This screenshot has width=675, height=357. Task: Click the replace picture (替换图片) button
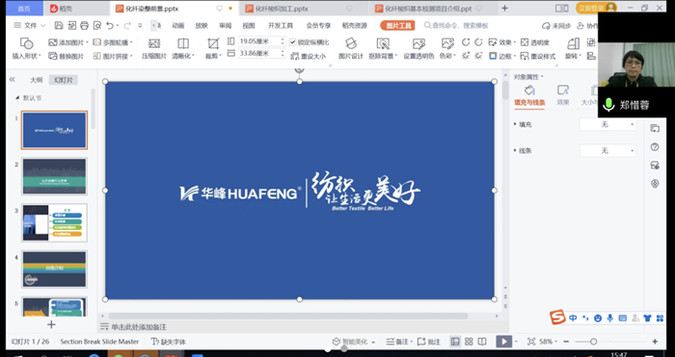coord(67,56)
